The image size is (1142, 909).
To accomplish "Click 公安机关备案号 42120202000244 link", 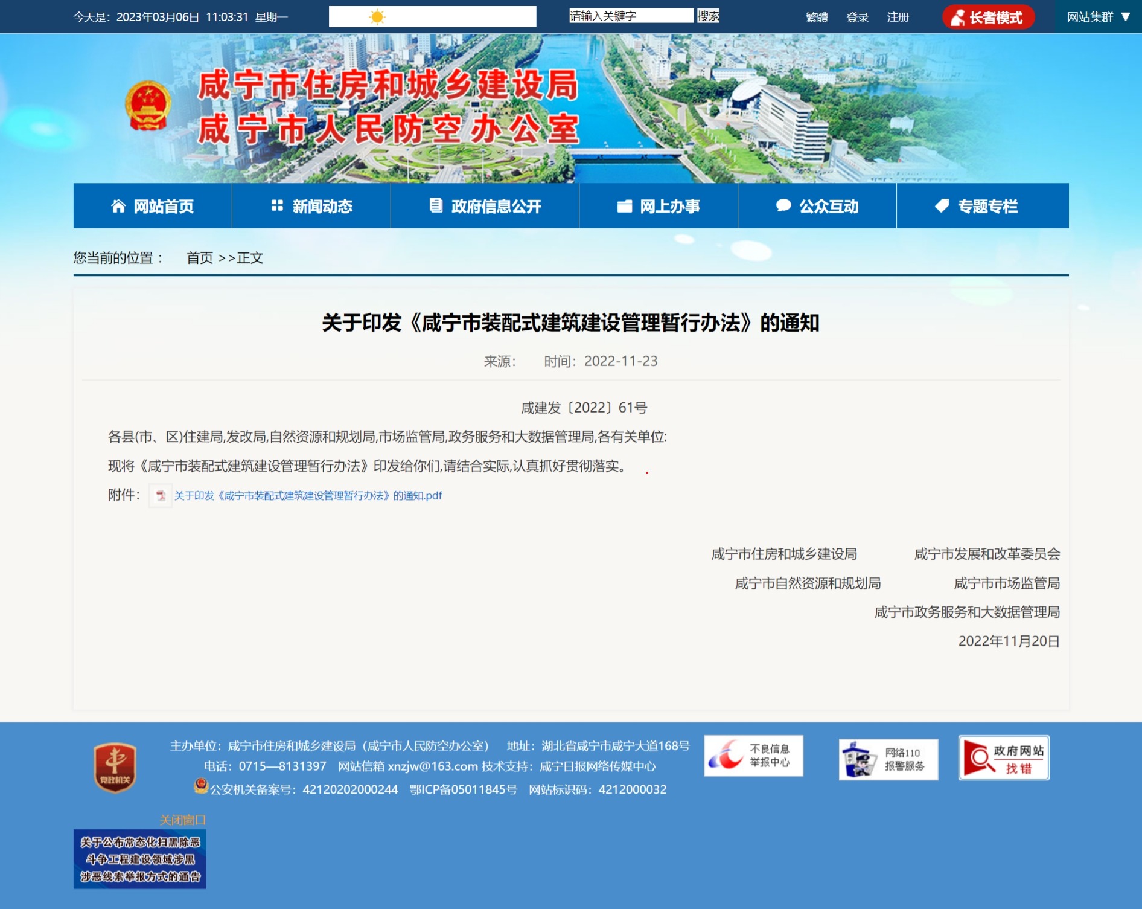I will tap(304, 789).
